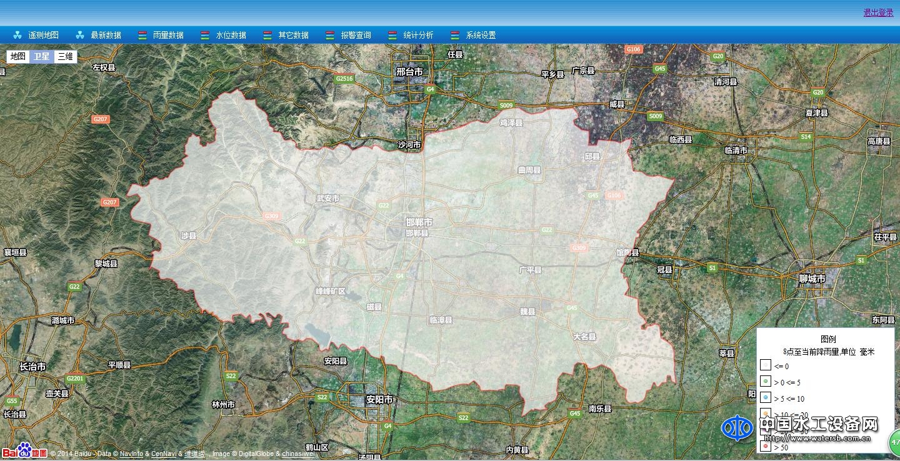Open the CenNavi attribution link
The image size is (900, 461).
(164, 454)
